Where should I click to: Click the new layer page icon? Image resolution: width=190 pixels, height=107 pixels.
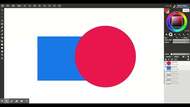(188, 57)
